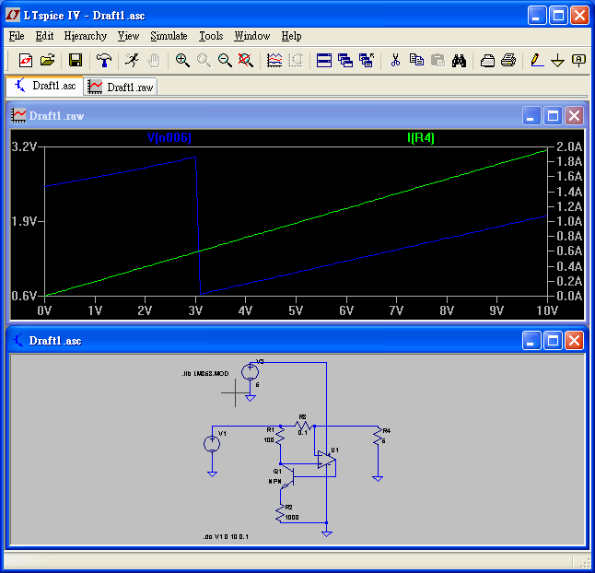
Task: Click the V1 voltage source symbol
Action: 212,444
